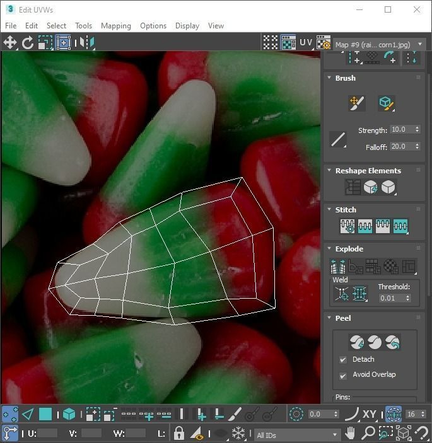
Task: Open the Map #9 texture dropdown
Action: tap(379, 45)
